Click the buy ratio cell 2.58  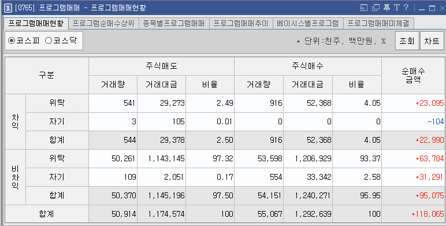(357, 177)
